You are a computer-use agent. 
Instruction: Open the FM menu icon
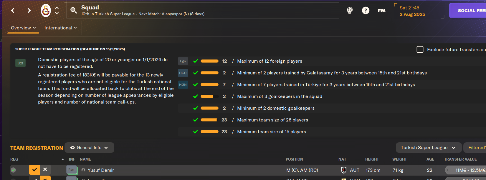(x=382, y=11)
